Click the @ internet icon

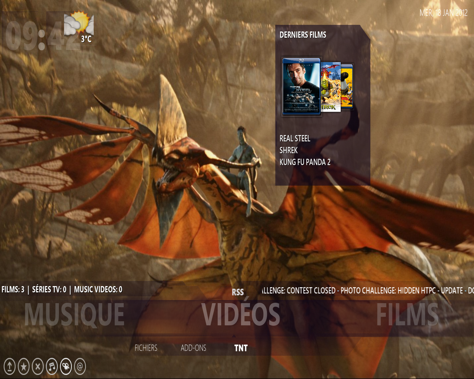coord(80,367)
